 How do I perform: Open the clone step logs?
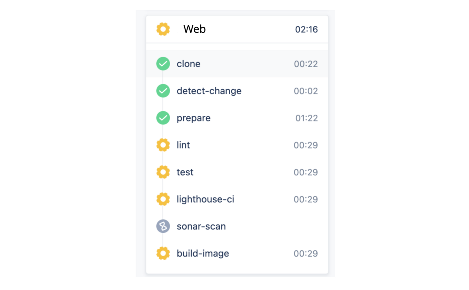(189, 64)
